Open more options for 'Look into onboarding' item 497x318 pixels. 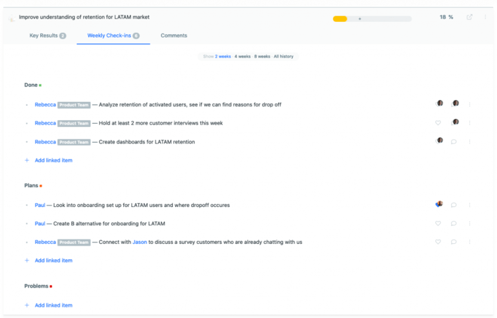[x=469, y=204]
